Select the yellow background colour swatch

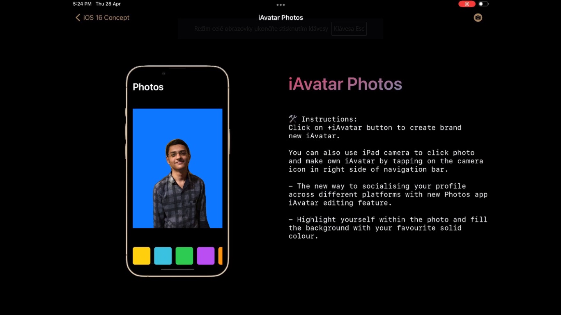click(x=142, y=256)
